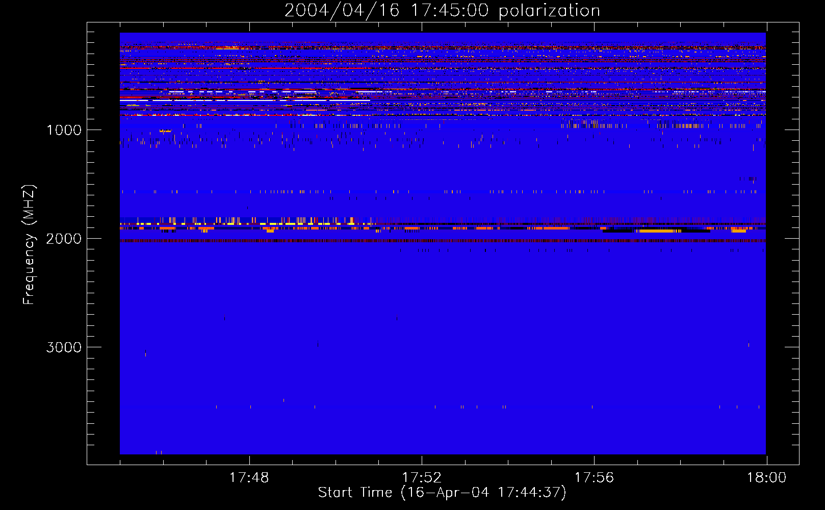The height and width of the screenshot is (510, 825).
Task: Click the plot title '2004/04/16 17:45:00 polarization'
Action: [442, 11]
